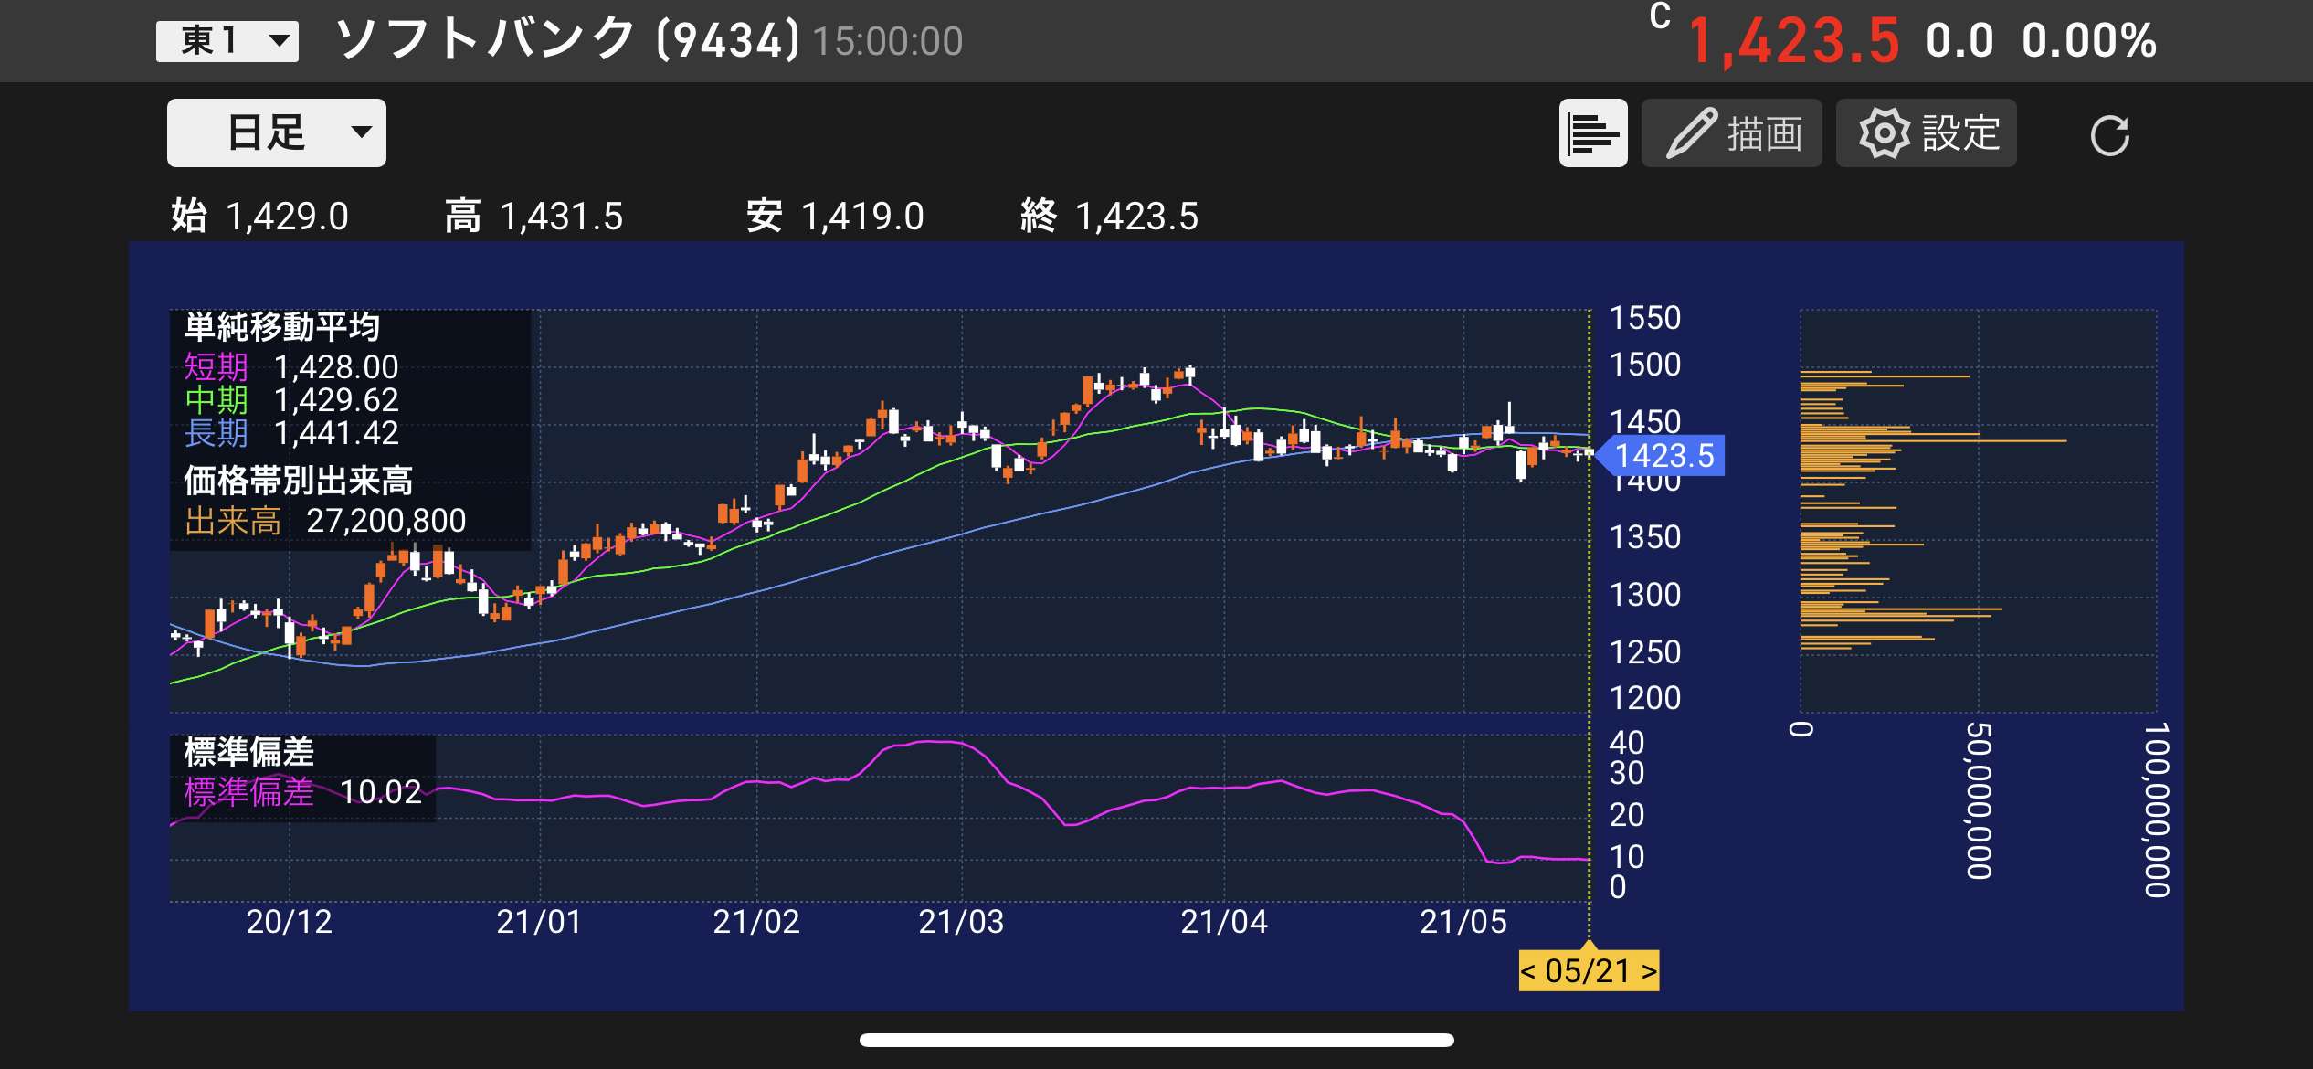
Task: Click the 0.00% change percentage
Action: (x=2089, y=41)
